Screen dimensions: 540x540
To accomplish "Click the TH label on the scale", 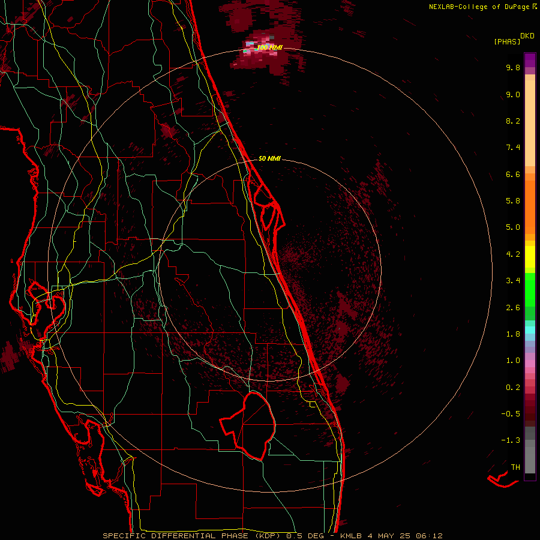I will tap(515, 467).
